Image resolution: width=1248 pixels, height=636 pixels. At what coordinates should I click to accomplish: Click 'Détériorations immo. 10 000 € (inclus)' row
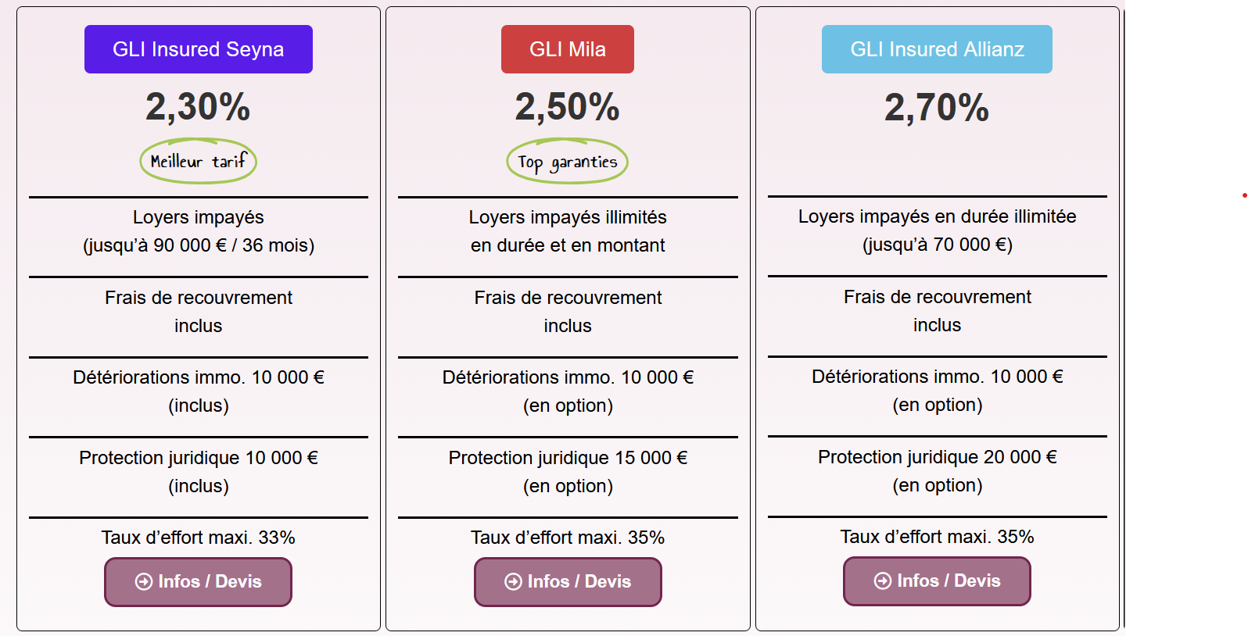click(x=199, y=391)
